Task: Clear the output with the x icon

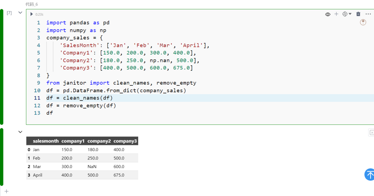Action: (372, 133)
